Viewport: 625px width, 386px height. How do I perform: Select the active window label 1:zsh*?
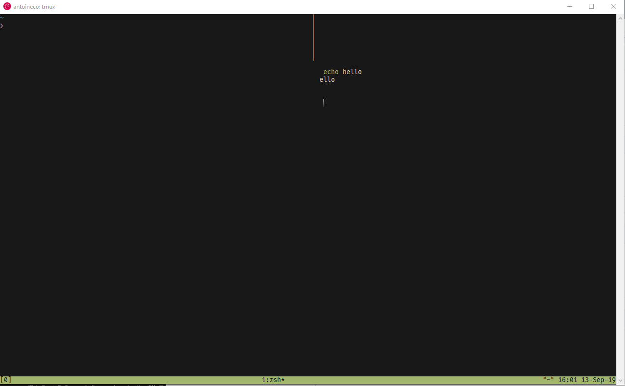point(272,379)
